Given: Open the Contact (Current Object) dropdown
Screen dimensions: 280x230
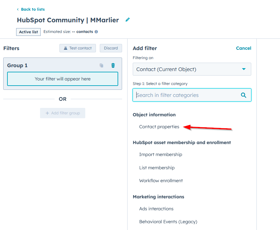Looking at the screenshot, I should (x=192, y=69).
